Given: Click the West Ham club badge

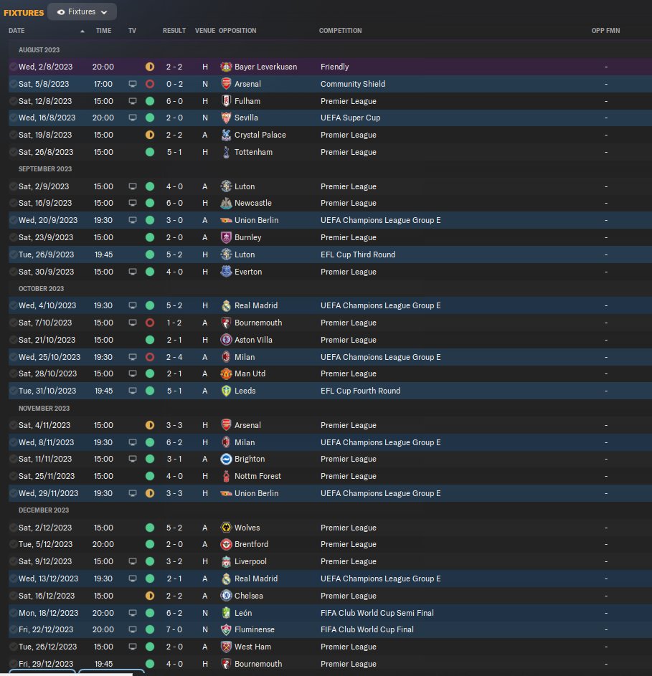Looking at the screenshot, I should pos(226,647).
